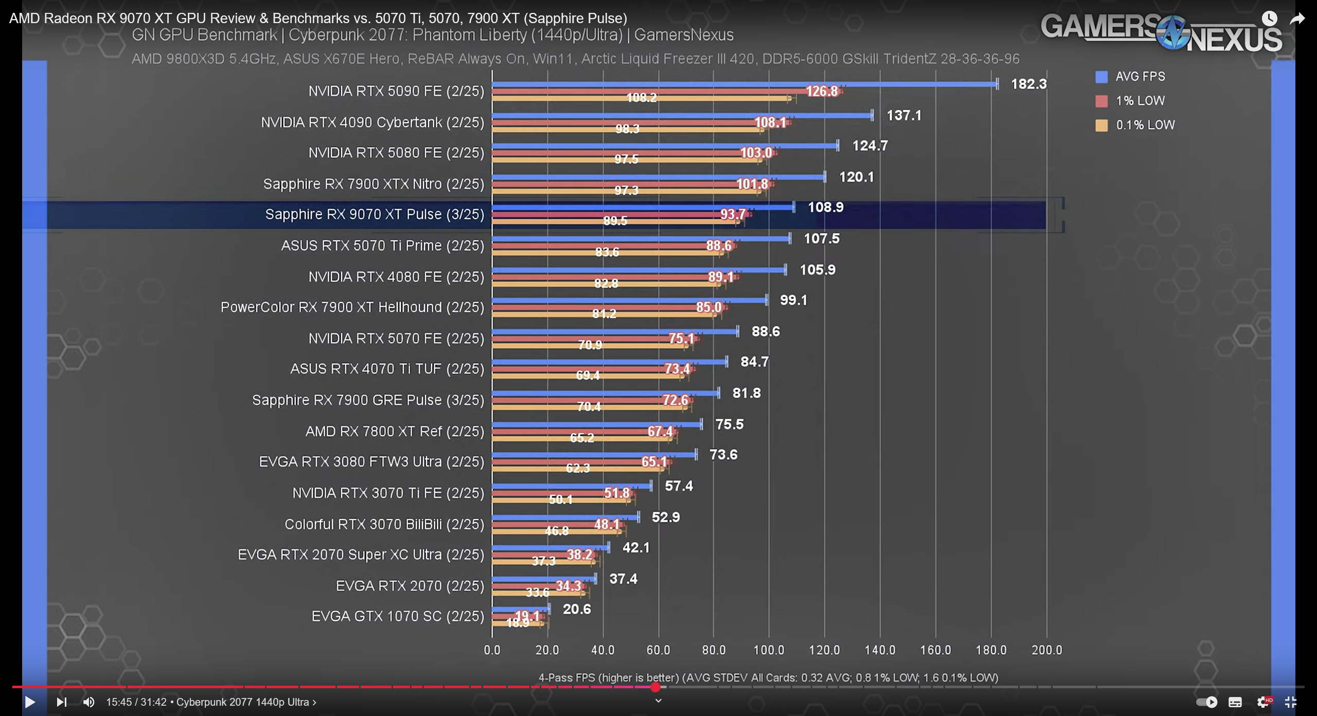
Task: Click Colorful RTX 3070 BiliBili label
Action: (x=384, y=524)
